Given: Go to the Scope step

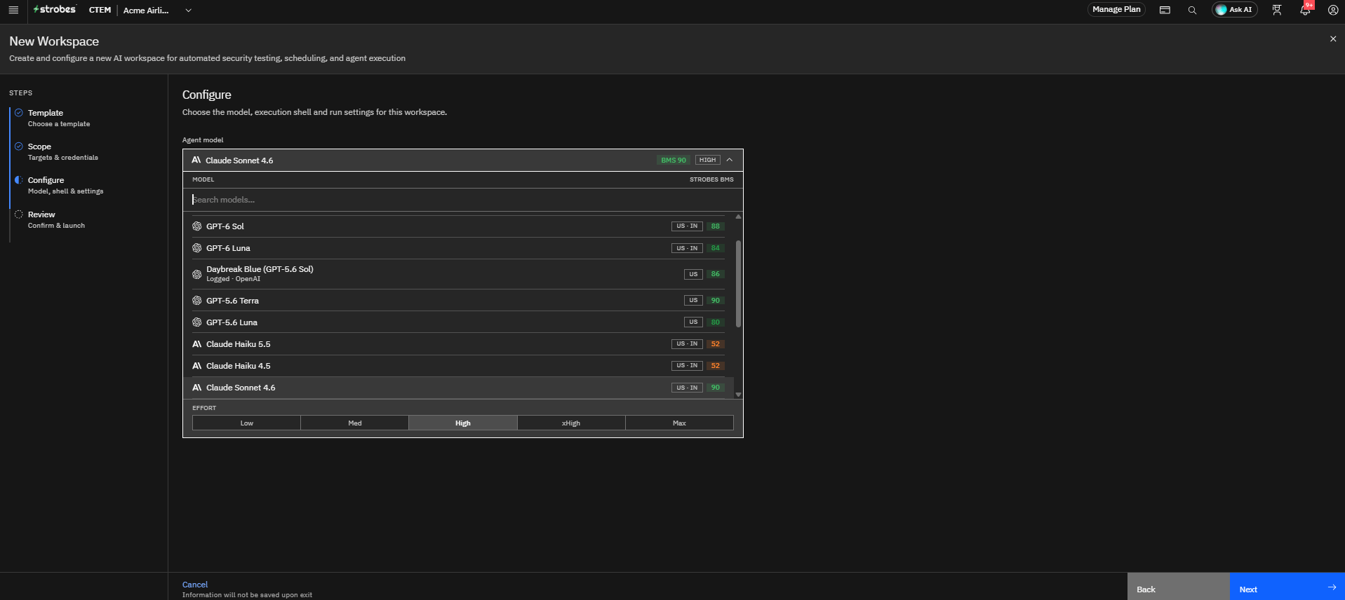Looking at the screenshot, I should tap(63, 151).
